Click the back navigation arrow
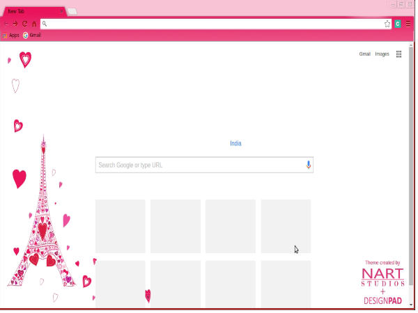The height and width of the screenshot is (313, 418). point(6,24)
